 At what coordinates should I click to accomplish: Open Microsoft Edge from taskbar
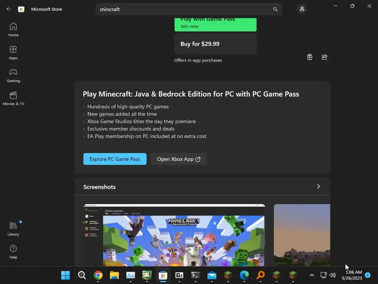[244, 275]
